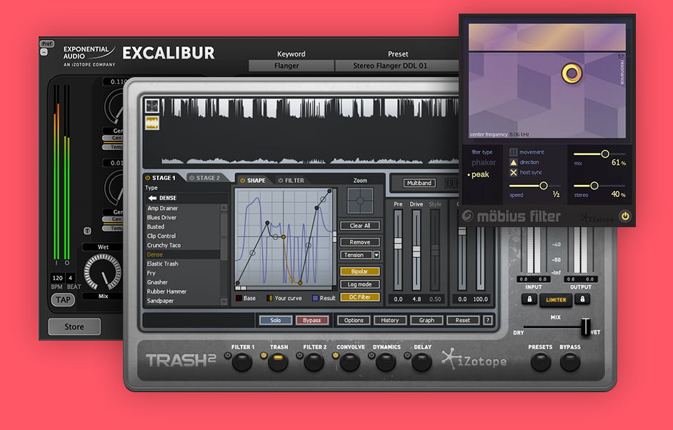The image size is (673, 430).
Task: Click the Dynamics module knob
Action: click(x=386, y=362)
